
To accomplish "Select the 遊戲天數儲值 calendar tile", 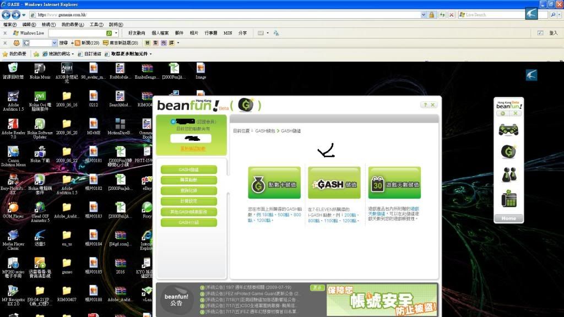I will [x=394, y=183].
